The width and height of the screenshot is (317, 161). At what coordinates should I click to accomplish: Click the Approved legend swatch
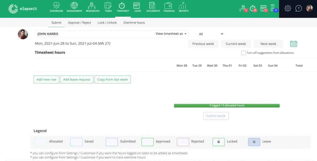coord(147,142)
